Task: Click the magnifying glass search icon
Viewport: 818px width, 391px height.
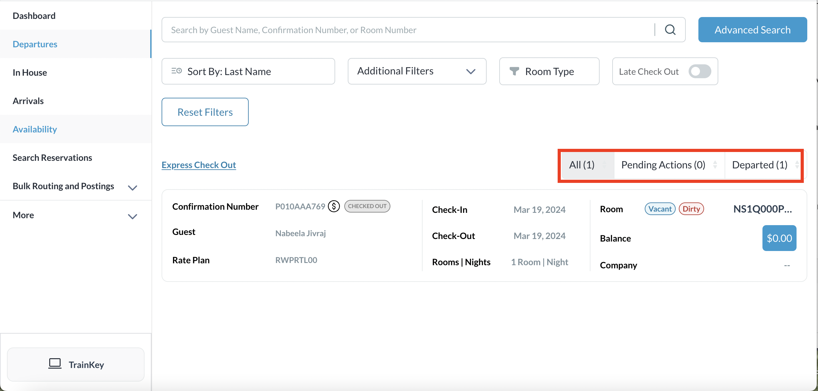Action: click(x=670, y=30)
